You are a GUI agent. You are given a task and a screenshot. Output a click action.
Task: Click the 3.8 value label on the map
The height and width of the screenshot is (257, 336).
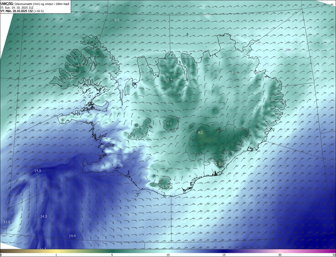220,165
